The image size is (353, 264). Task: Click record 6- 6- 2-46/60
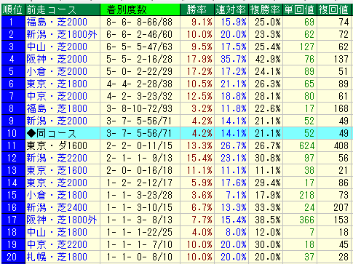pos(140,35)
